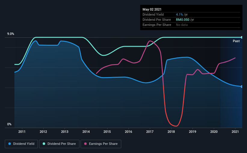
Task: Toggle the Earnings Per Share legend button
Action: [101, 144]
